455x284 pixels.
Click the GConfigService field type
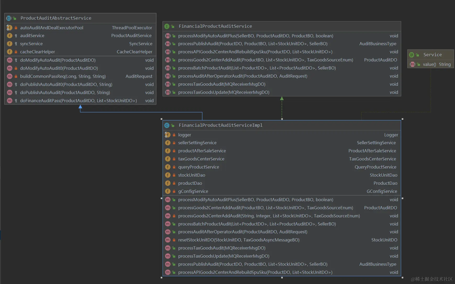point(382,191)
